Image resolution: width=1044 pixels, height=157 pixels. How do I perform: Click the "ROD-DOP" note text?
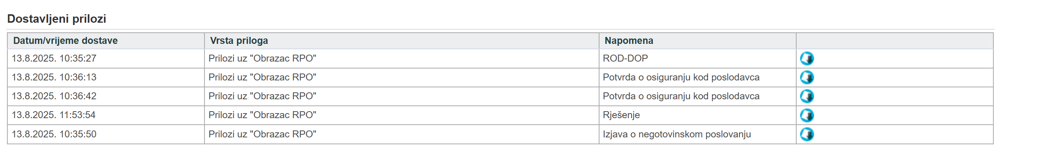click(625, 58)
